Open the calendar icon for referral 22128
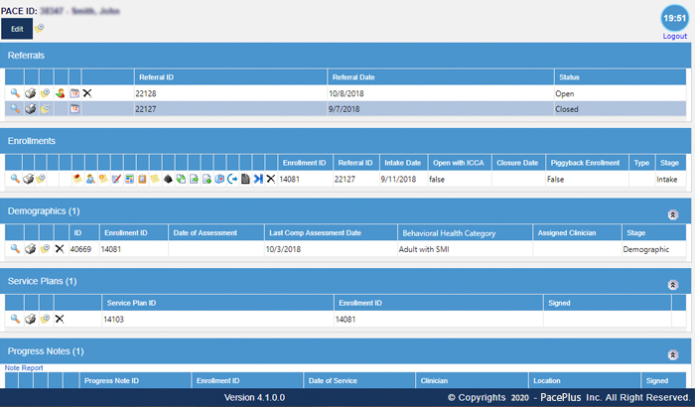Screen dimensions: 695x407 point(74,93)
